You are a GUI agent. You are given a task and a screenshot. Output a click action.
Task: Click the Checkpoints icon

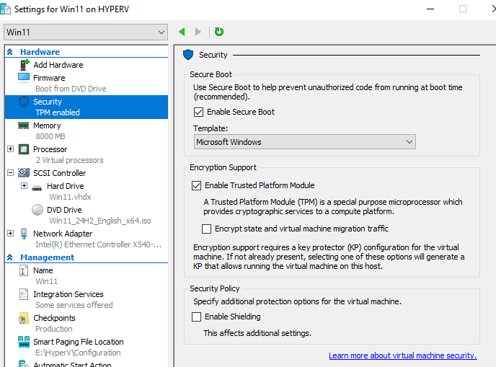click(x=23, y=318)
